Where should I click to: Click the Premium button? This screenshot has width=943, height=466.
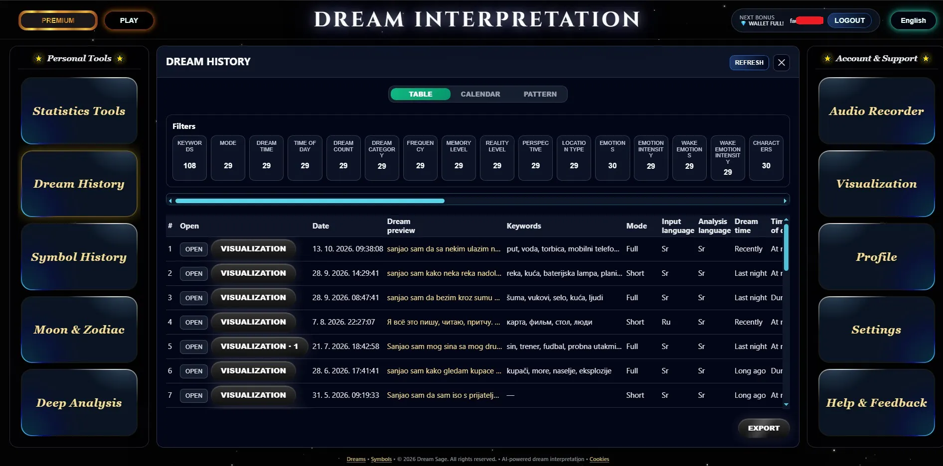(x=58, y=20)
